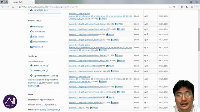Image resolution: width=200 pixels, height=112 pixels.
Task: Download the cp37 macosx wheel file
Action: (101, 79)
